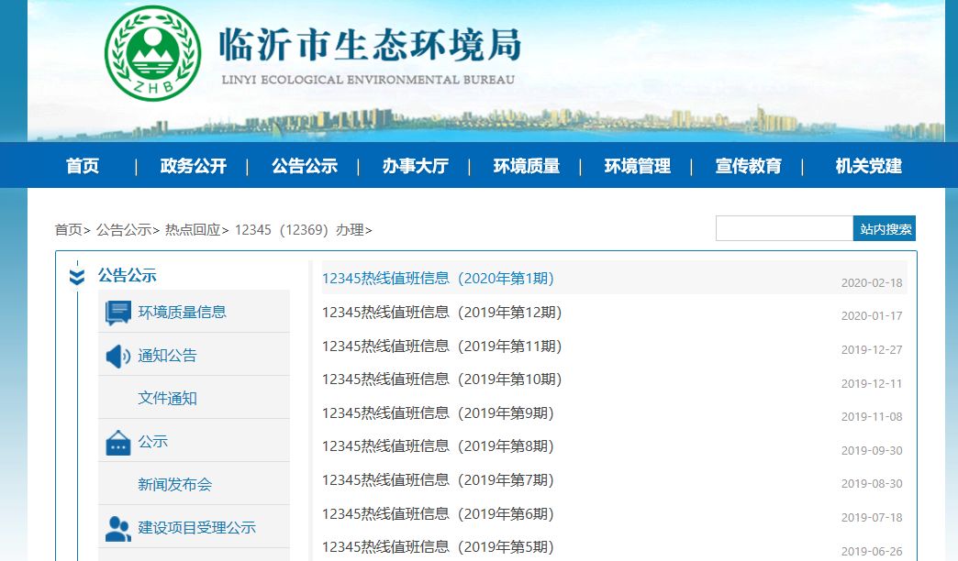
Task: Open the 办事大厅 navigation tab
Action: tap(414, 166)
